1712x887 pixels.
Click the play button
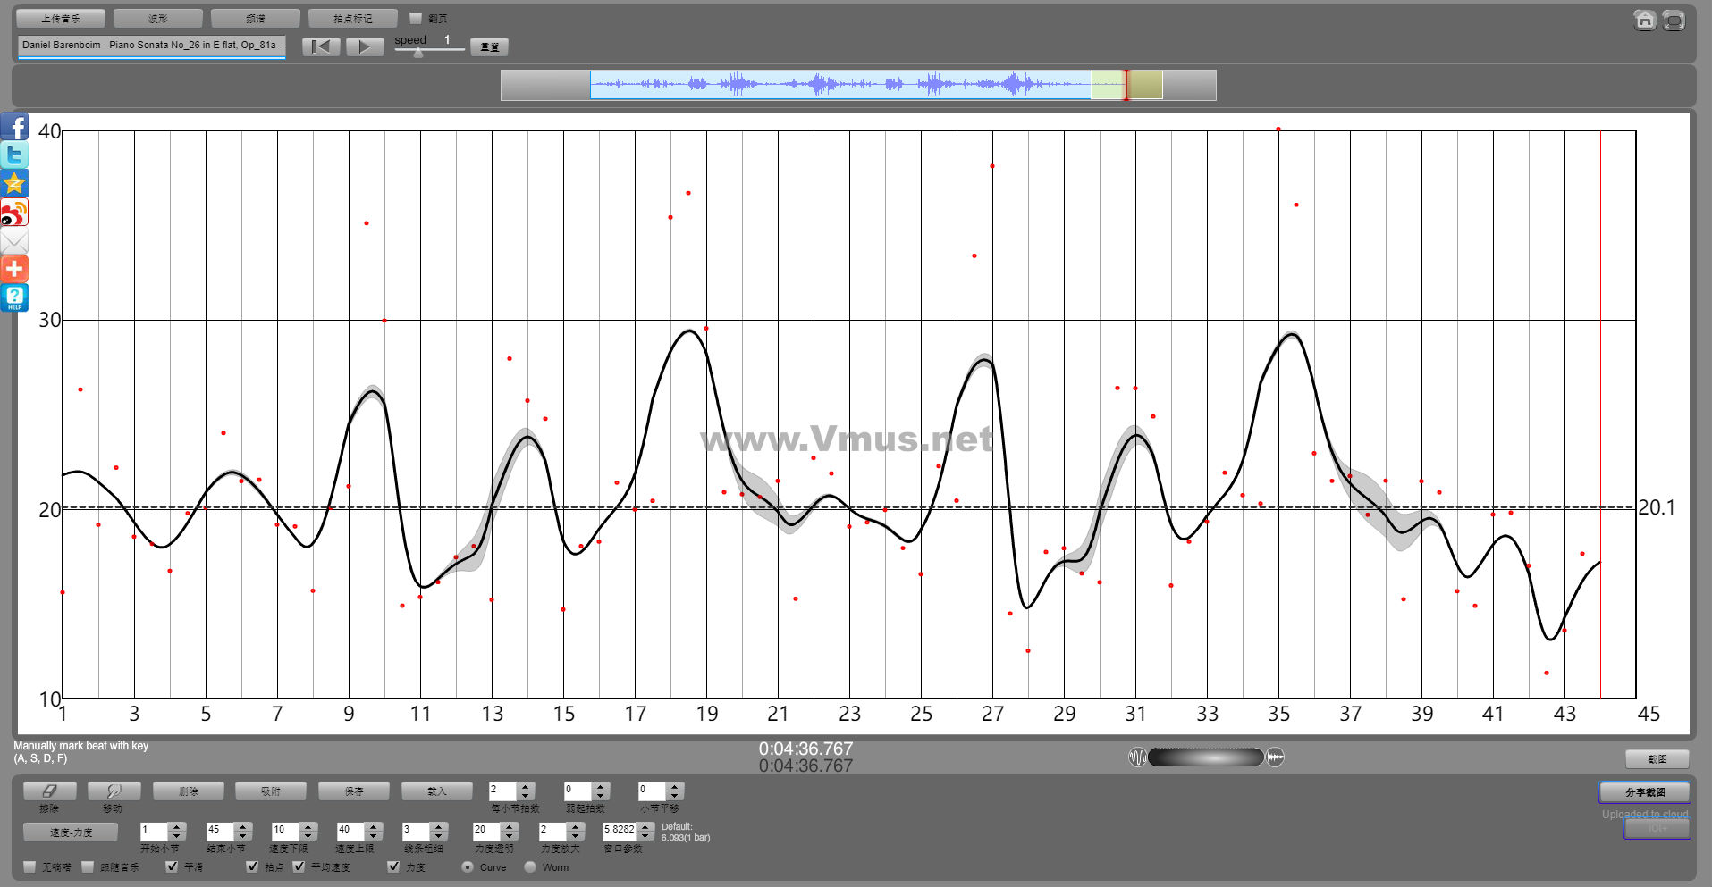click(364, 46)
